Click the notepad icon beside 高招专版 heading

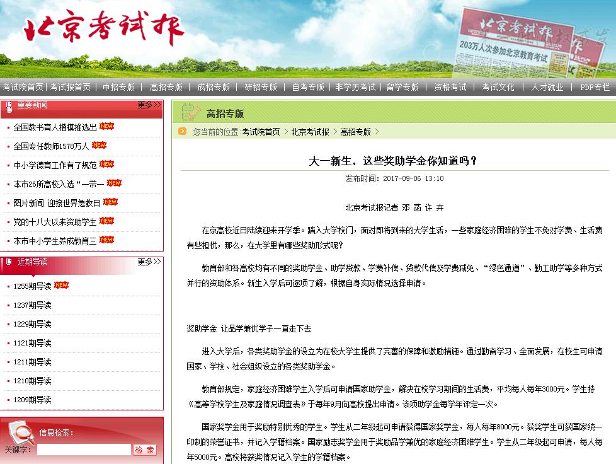190,112
